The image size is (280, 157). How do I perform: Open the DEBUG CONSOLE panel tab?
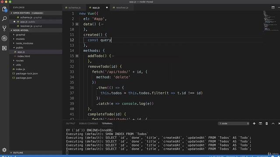tap(88, 123)
